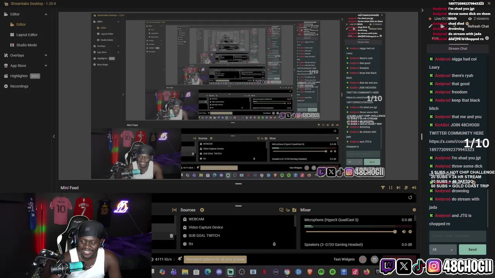The height and width of the screenshot is (278, 495).
Task: Open Layout Editor in the sidebar
Action: point(27,35)
